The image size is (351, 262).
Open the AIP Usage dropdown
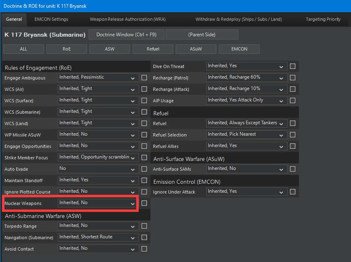coord(246,100)
